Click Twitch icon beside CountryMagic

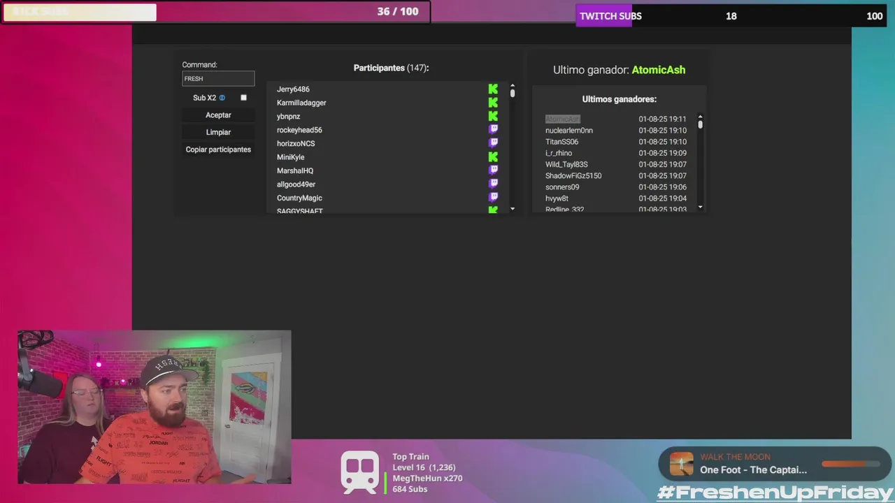pyautogui.click(x=493, y=198)
